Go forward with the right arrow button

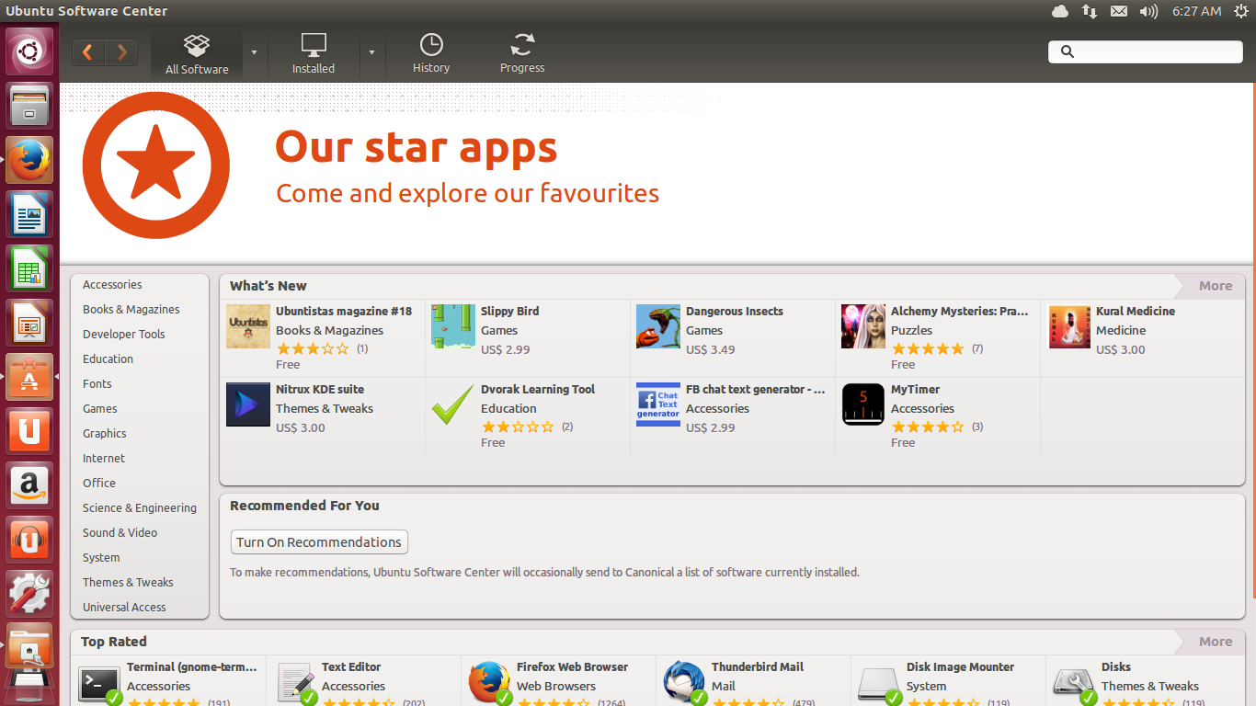pos(121,52)
